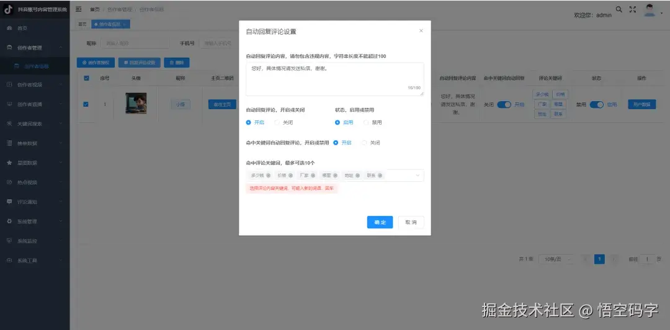Click the 创作者管理 sidebar icon
The image size is (670, 330).
click(9, 48)
